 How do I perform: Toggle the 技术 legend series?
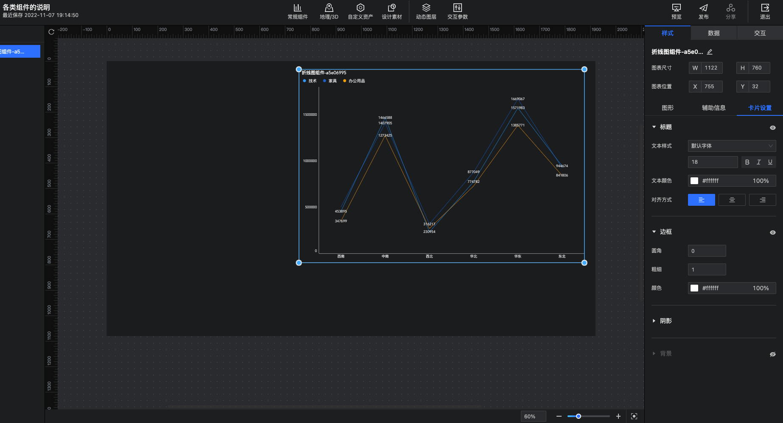pos(310,81)
